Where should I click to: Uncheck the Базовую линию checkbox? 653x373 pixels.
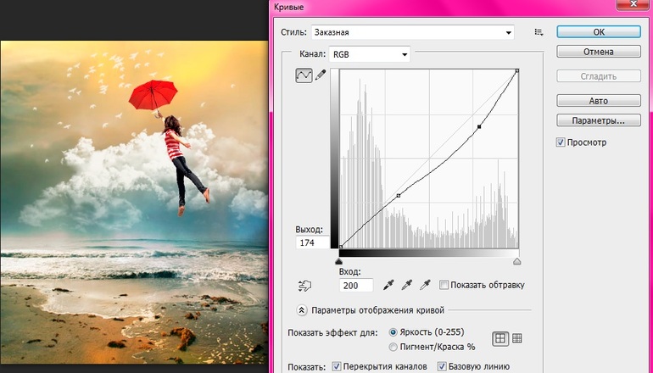tap(442, 367)
